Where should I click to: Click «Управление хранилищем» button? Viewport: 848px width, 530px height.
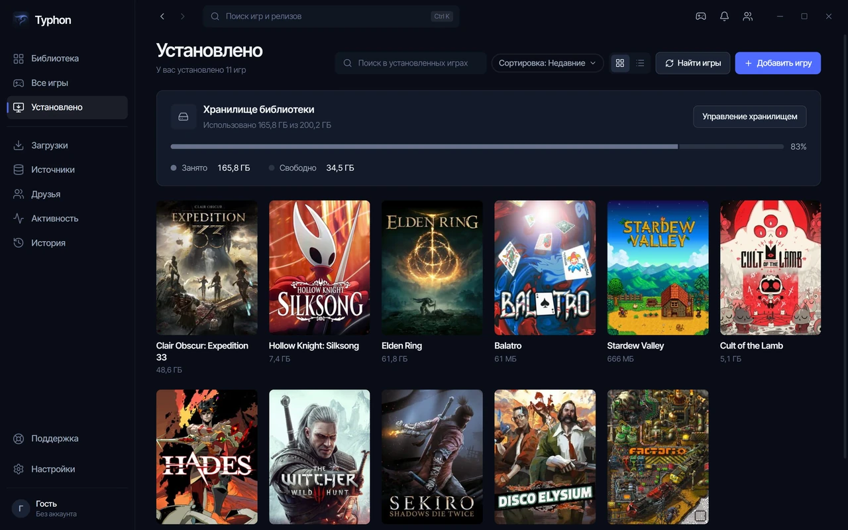[x=750, y=117]
